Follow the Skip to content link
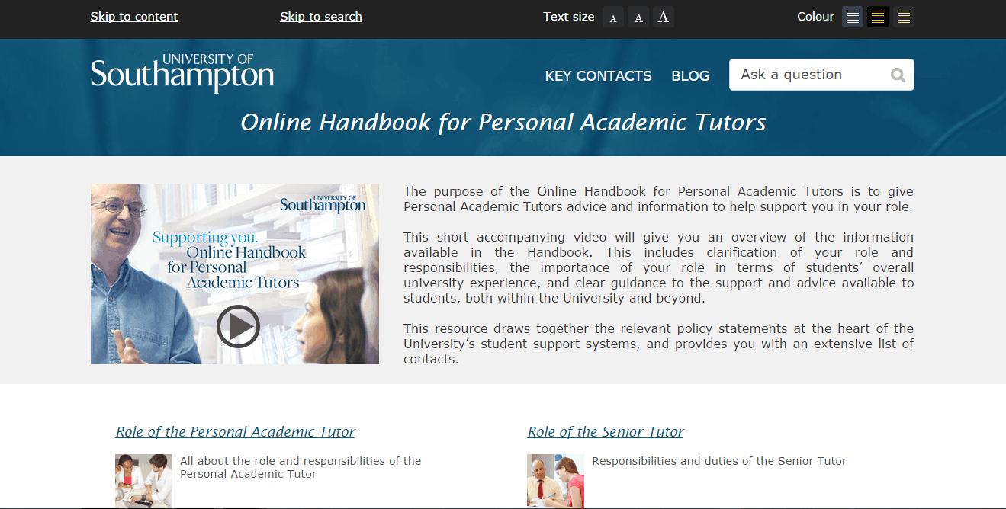This screenshot has height=509, width=1006. click(134, 17)
